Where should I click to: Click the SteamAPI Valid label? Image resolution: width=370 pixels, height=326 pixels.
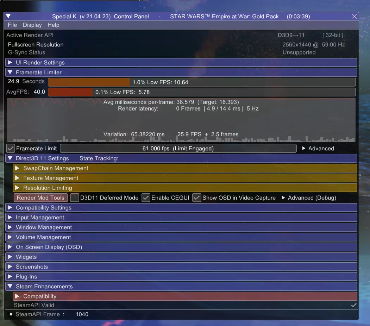tap(34, 305)
